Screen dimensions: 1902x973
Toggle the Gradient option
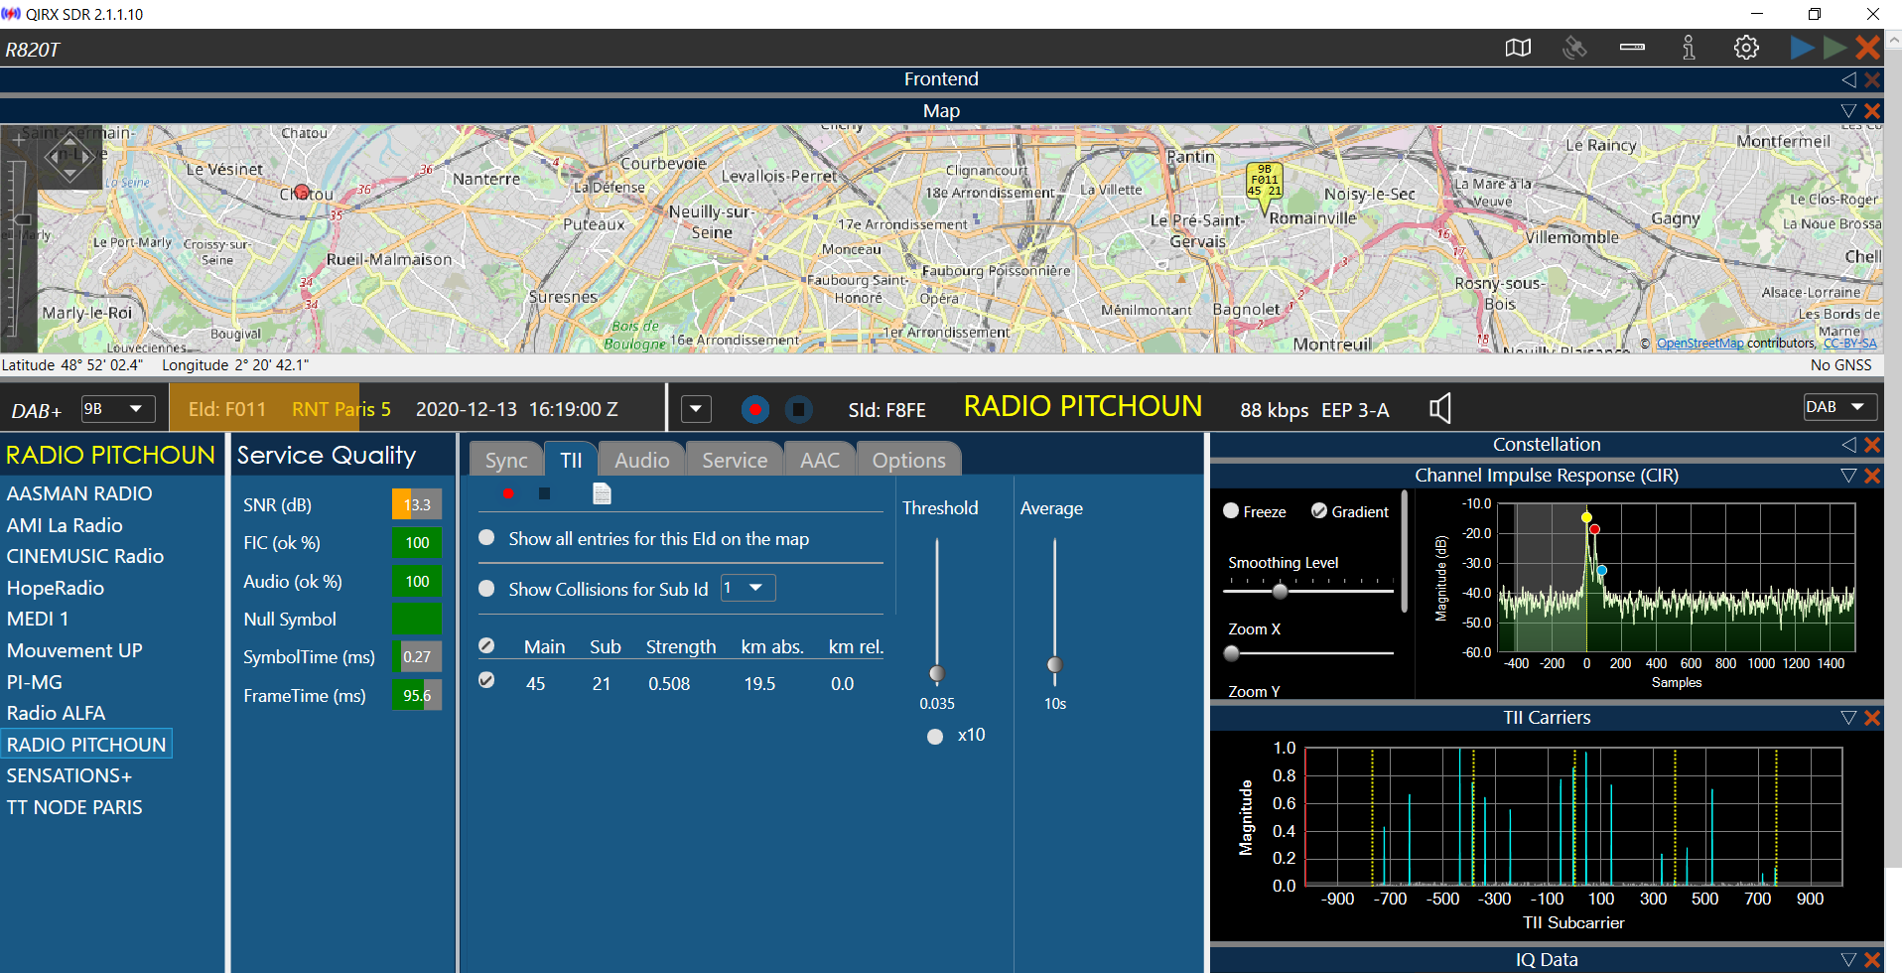(1319, 510)
